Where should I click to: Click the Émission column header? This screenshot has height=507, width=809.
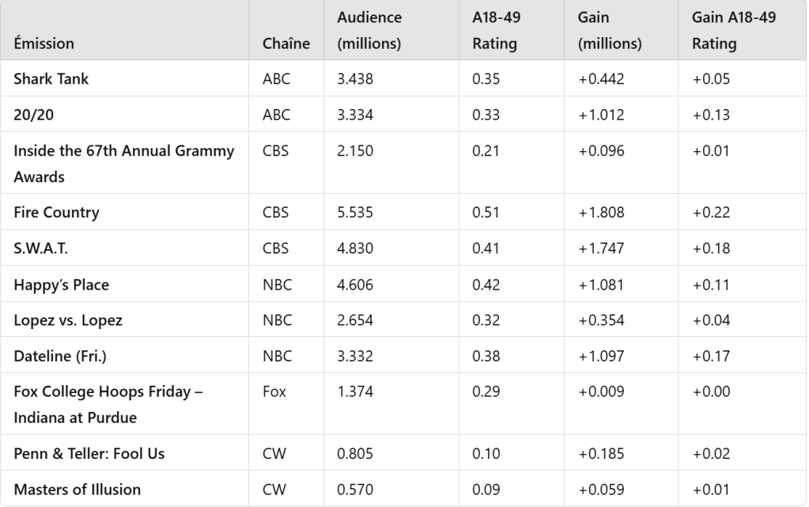pyautogui.click(x=43, y=44)
